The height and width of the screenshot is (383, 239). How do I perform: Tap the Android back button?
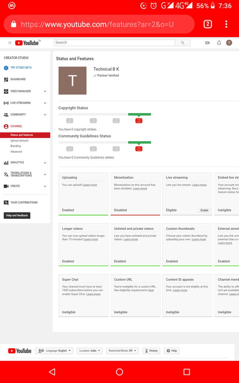coord(52,372)
